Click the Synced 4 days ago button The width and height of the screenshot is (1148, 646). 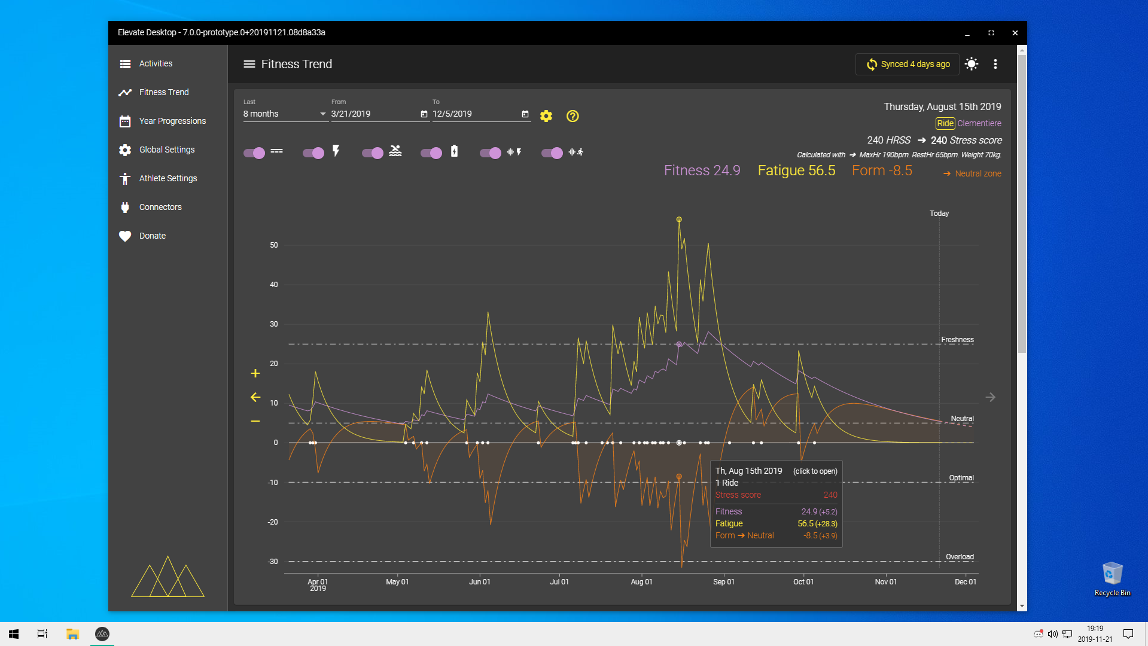[908, 64]
